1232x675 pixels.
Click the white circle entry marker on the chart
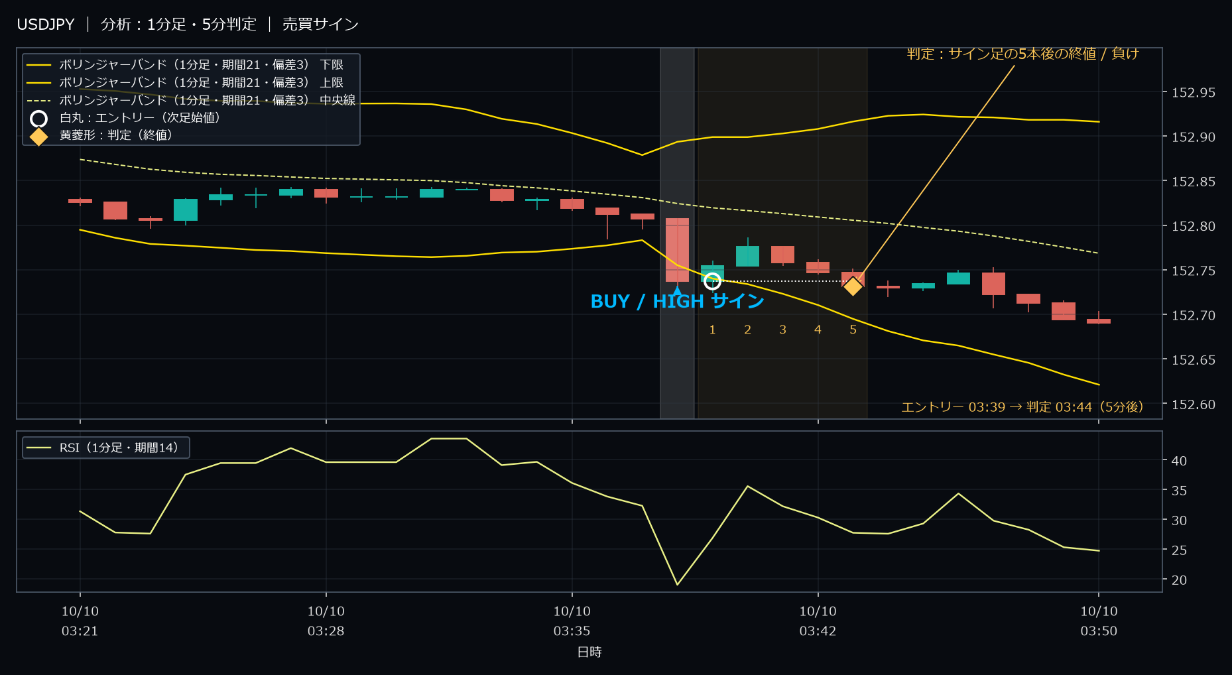[712, 281]
